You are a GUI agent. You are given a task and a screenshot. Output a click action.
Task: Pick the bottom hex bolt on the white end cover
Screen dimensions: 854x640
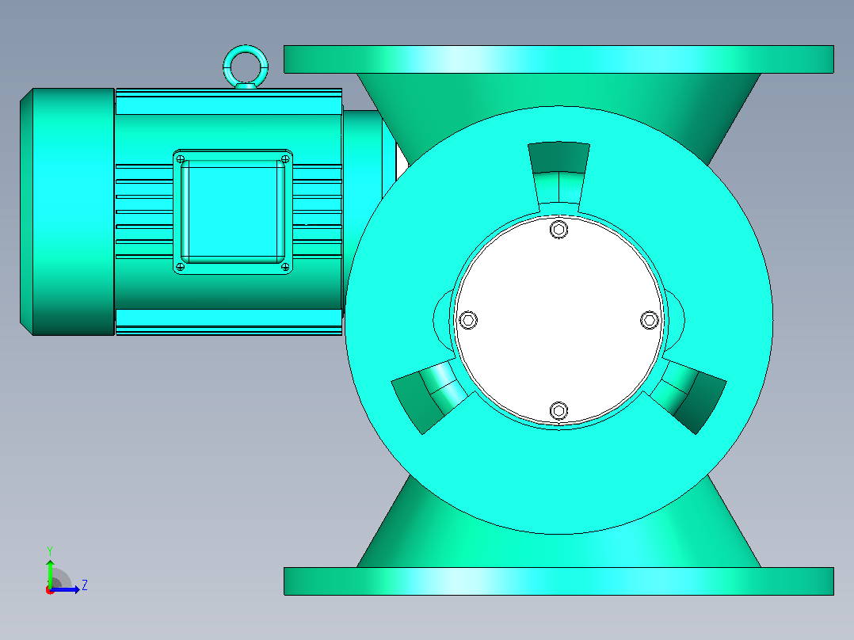[559, 410]
